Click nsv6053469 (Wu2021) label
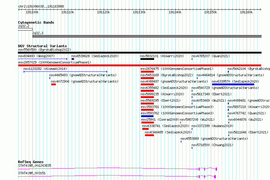Screen dimensions: 270x180 click(x=209, y=101)
